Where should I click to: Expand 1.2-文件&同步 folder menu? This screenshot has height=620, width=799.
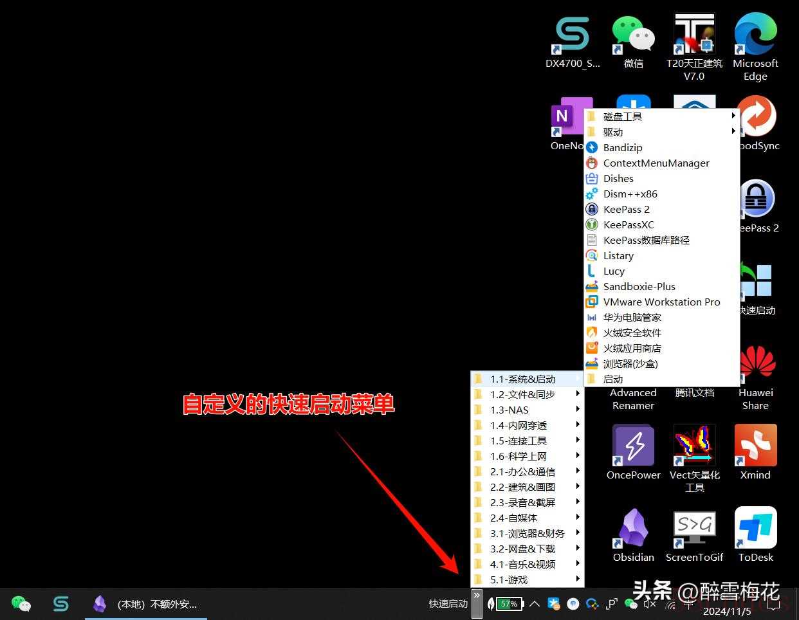coord(527,394)
